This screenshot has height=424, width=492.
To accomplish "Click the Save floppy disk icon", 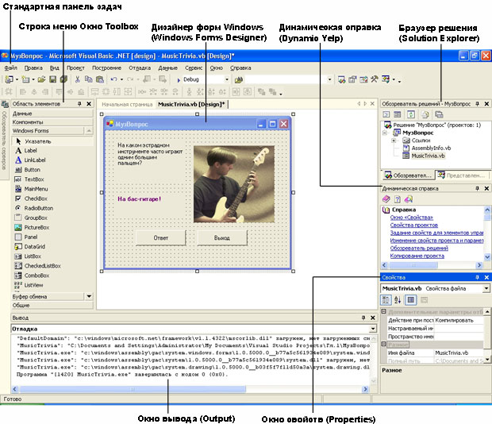I will (x=52, y=79).
